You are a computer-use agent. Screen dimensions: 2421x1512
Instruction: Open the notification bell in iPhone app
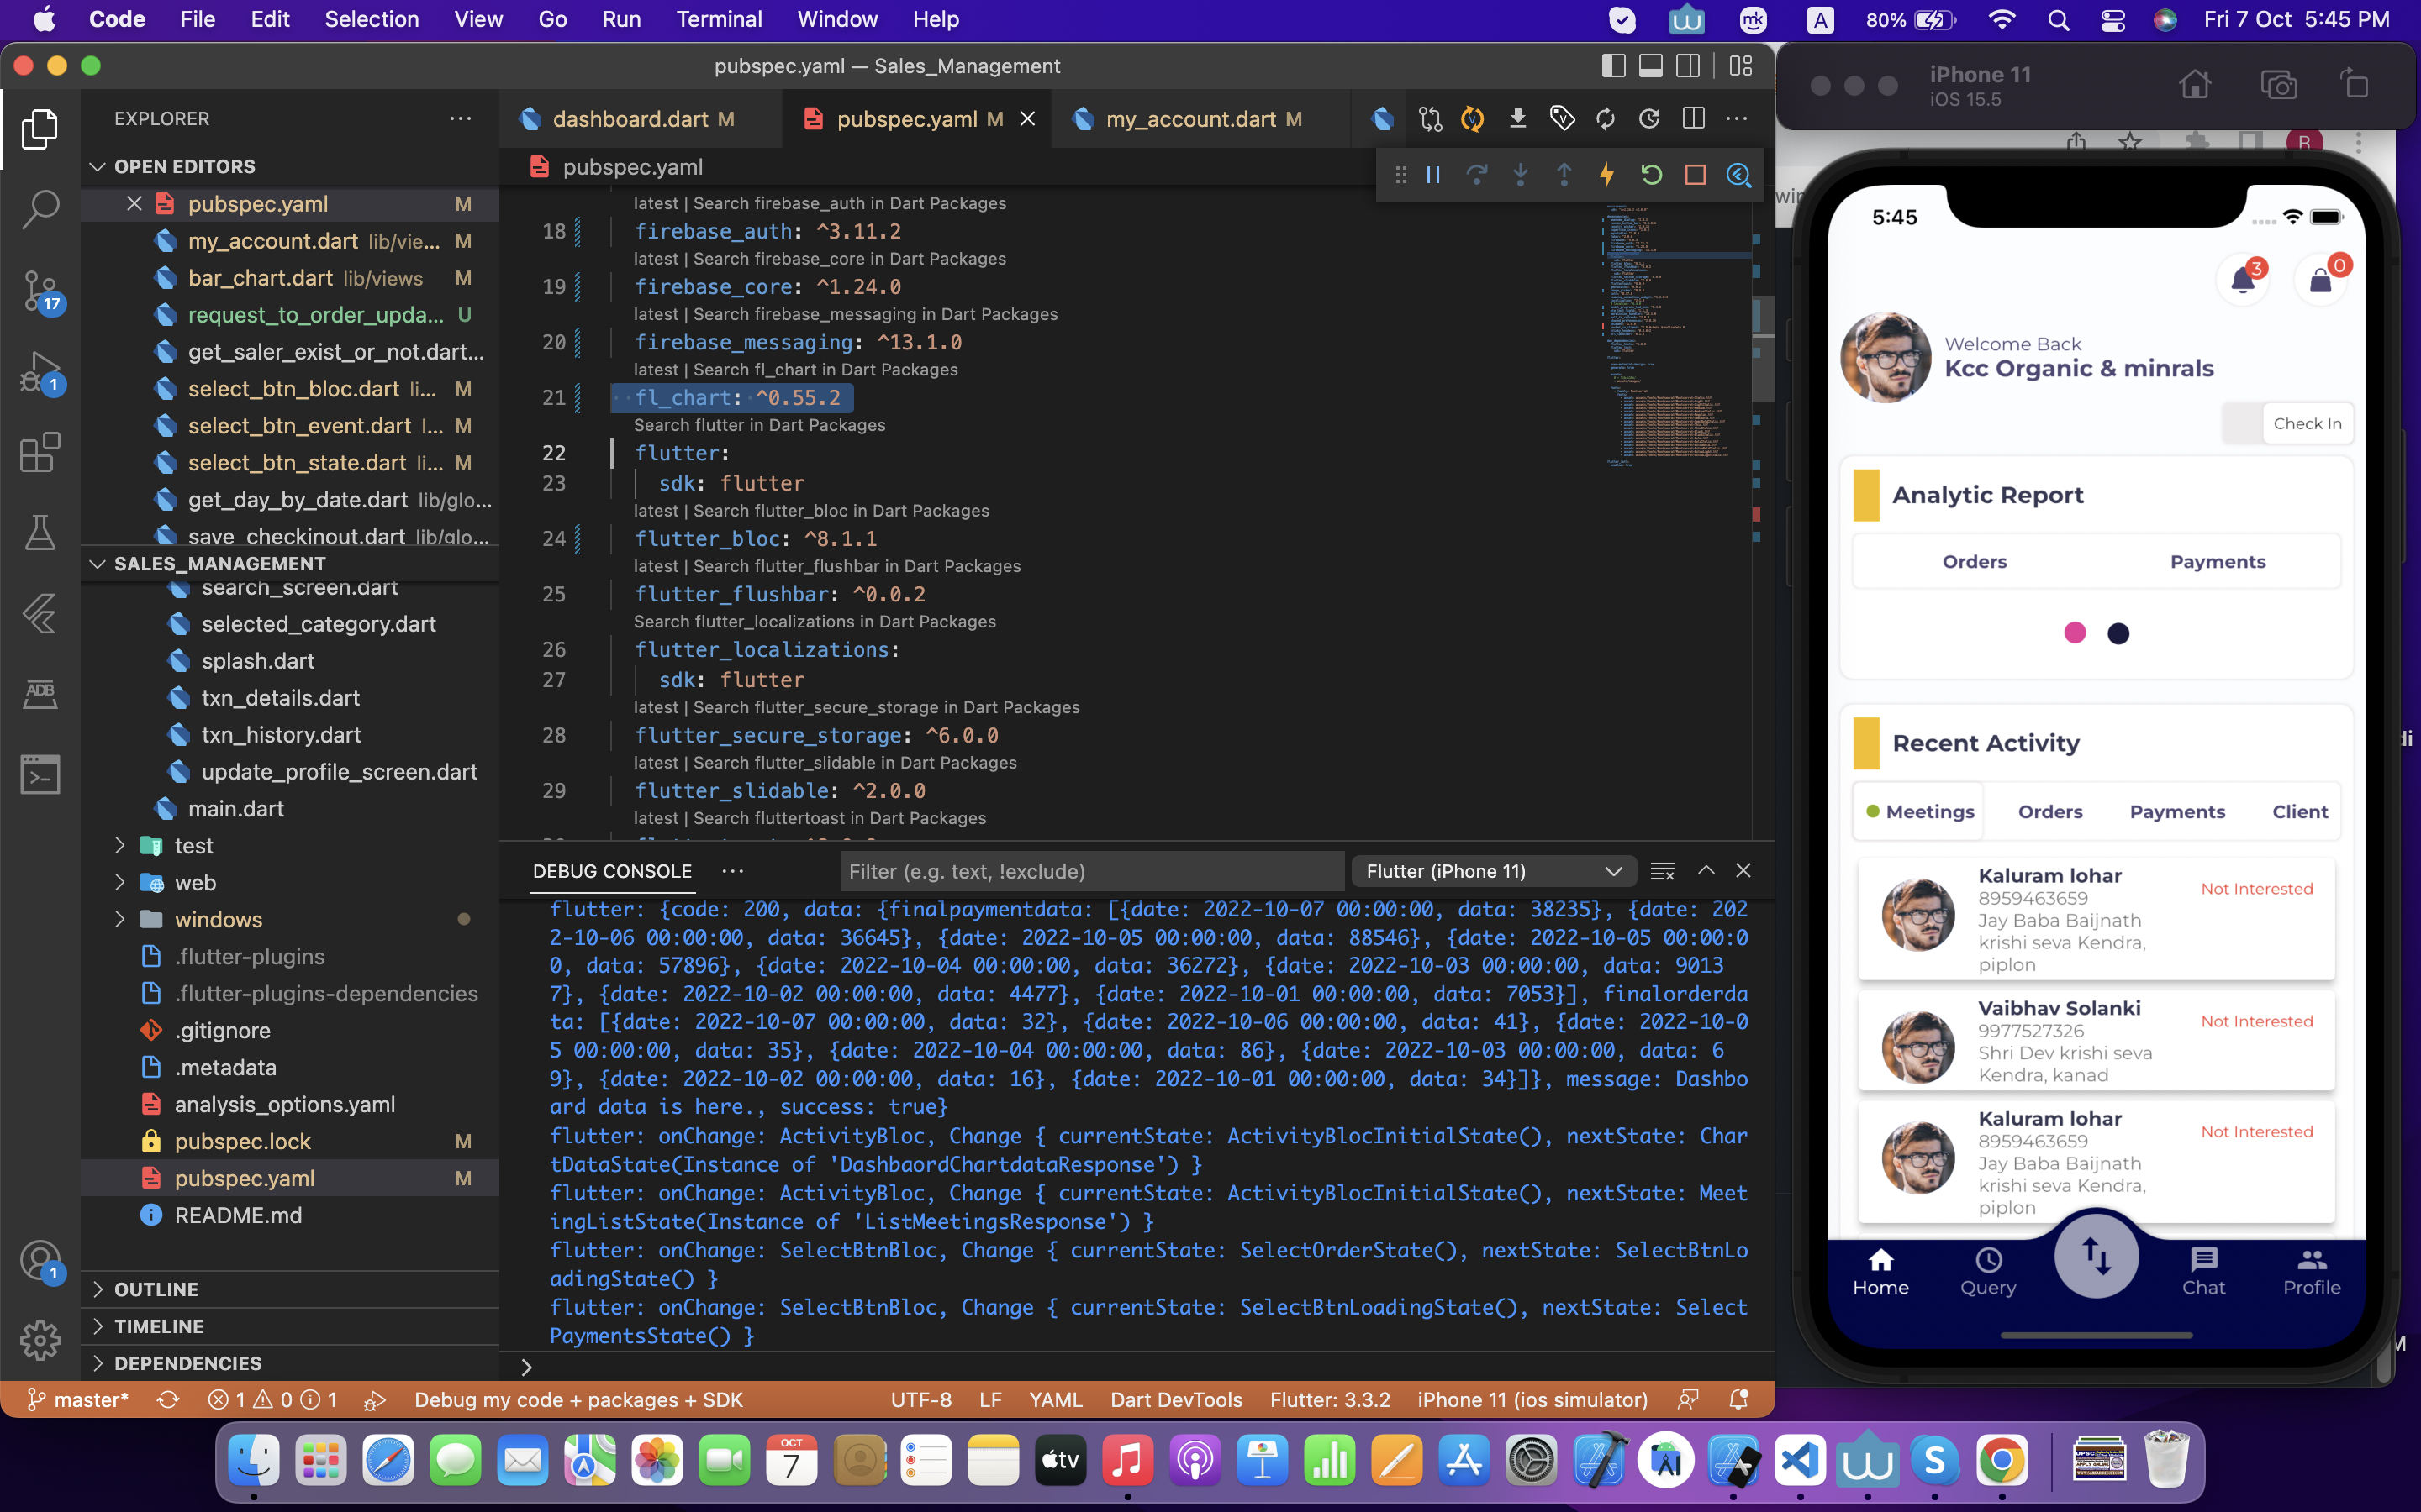2243,281
